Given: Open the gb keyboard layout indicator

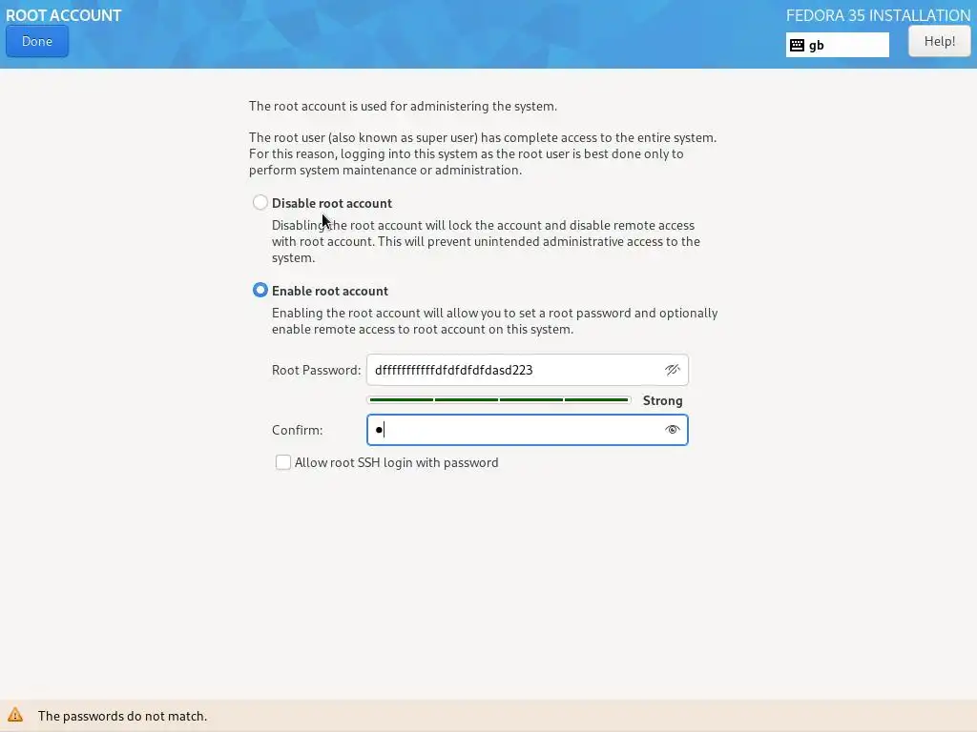Looking at the screenshot, I should point(838,45).
